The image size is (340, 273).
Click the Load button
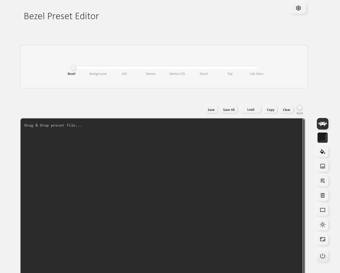point(251,109)
